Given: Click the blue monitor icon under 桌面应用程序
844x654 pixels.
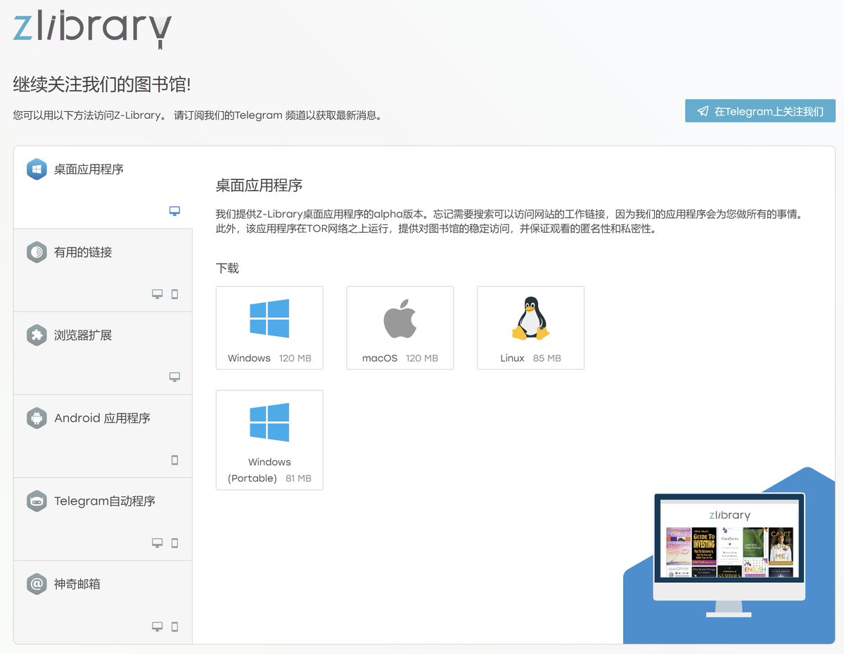Looking at the screenshot, I should click(175, 211).
